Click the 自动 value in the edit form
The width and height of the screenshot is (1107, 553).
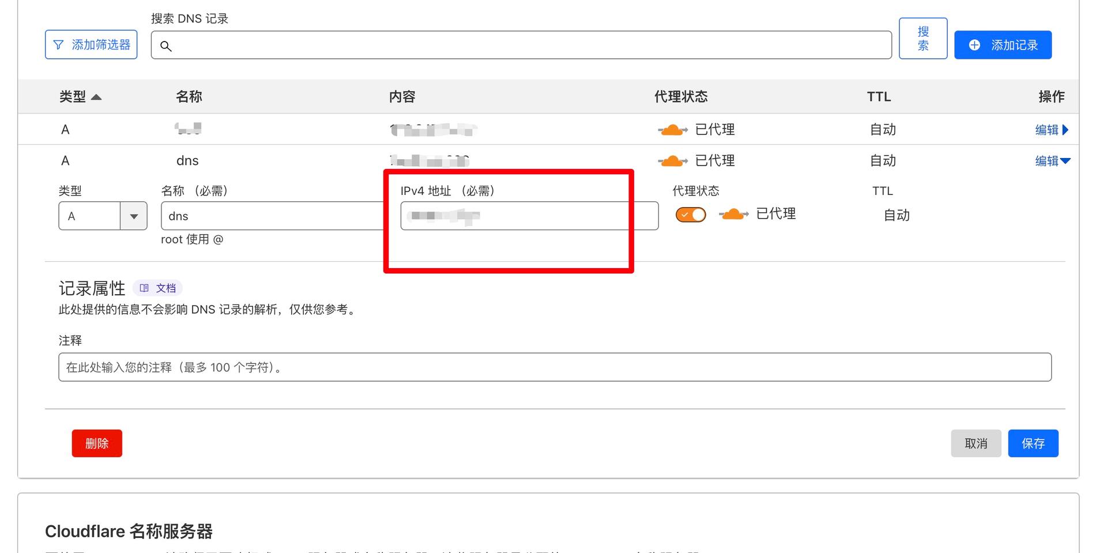tap(897, 215)
